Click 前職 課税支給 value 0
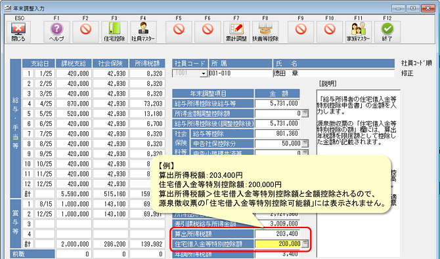 click(x=74, y=254)
